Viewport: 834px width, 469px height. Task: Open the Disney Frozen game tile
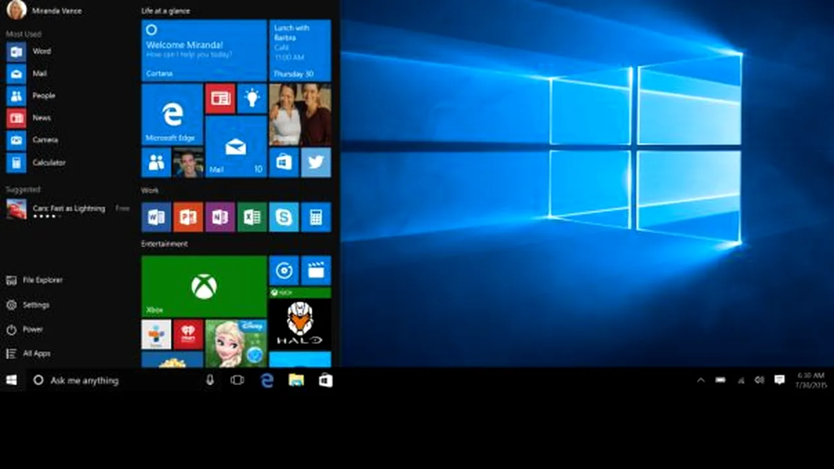coord(236,343)
